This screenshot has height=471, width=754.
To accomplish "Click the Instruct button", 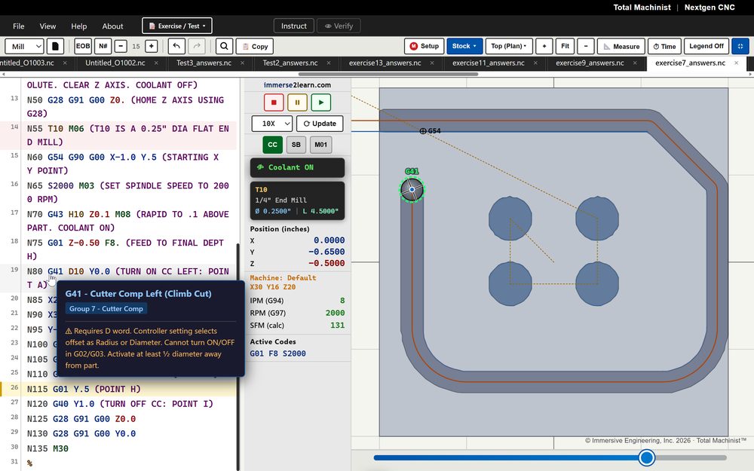I will 294,26.
